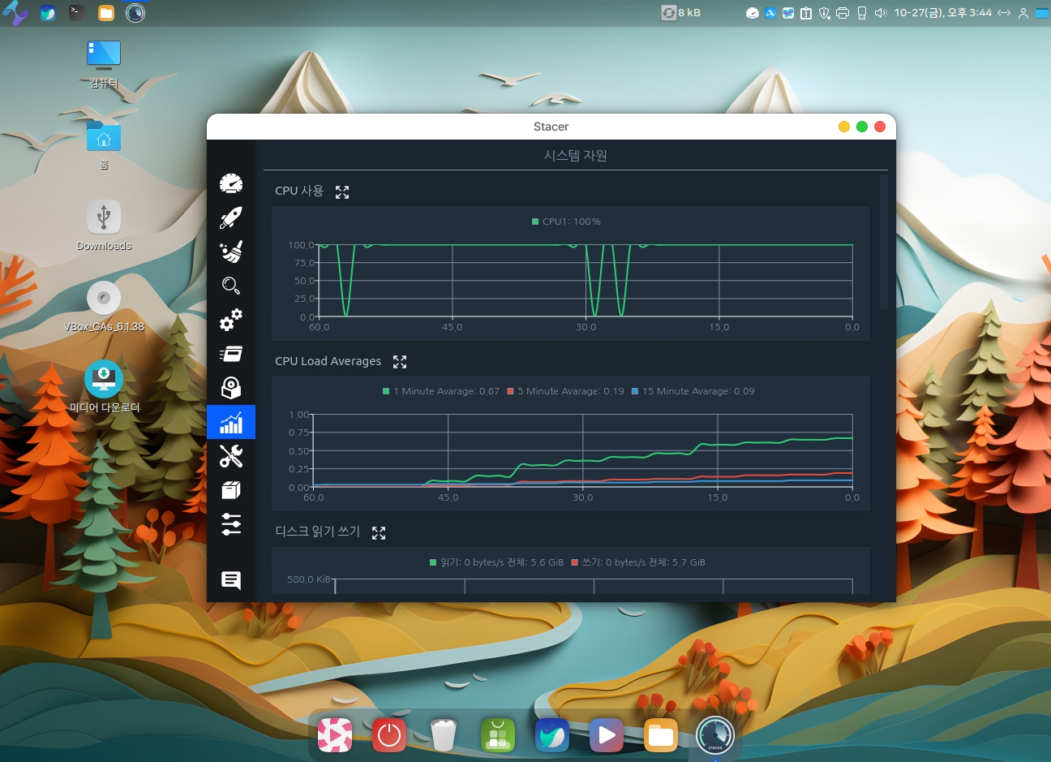Click the resources panel vertical scrollbar
Screen dimensions: 1051x762
point(884,243)
